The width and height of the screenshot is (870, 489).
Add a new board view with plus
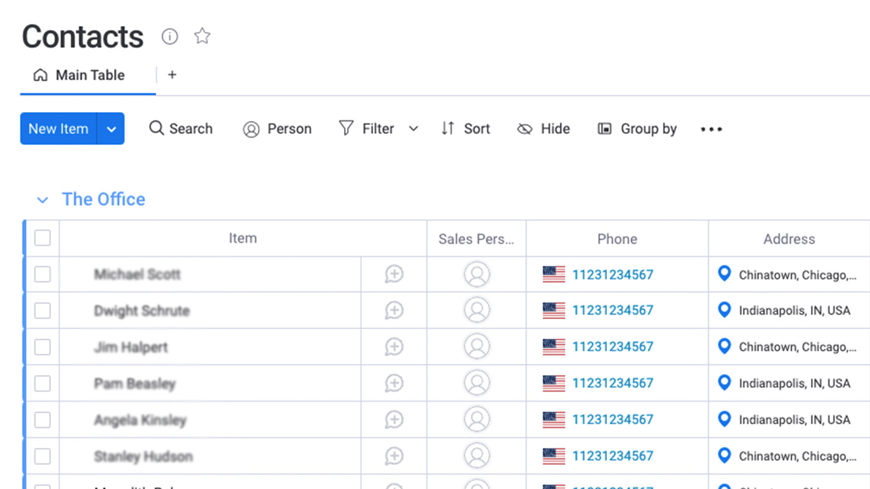pyautogui.click(x=172, y=75)
